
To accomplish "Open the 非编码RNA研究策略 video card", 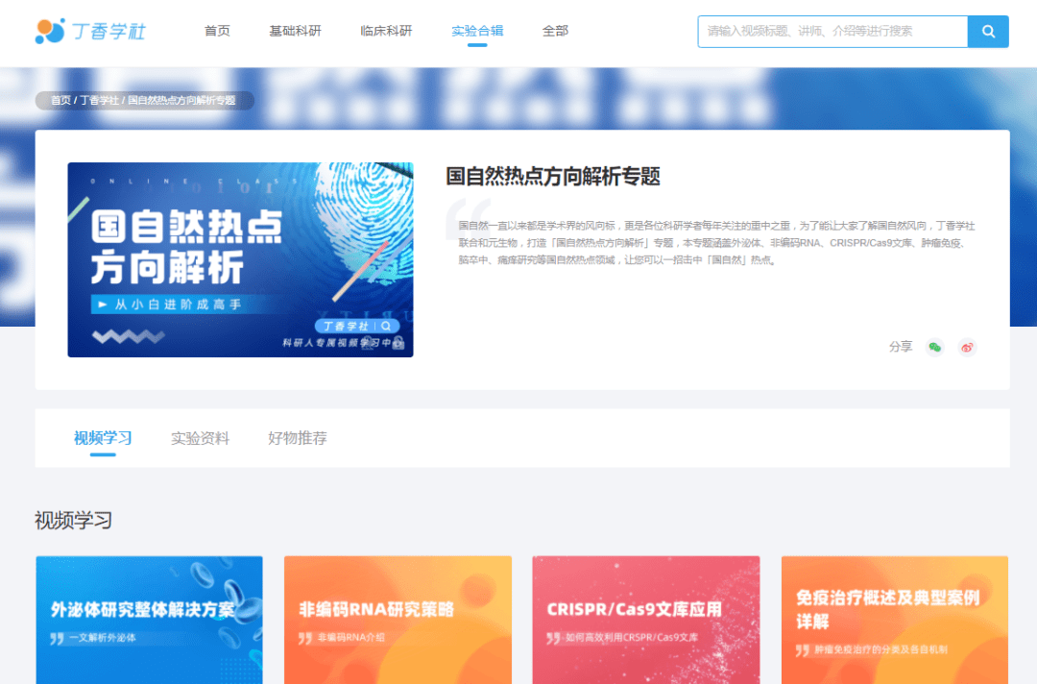I will click(398, 619).
